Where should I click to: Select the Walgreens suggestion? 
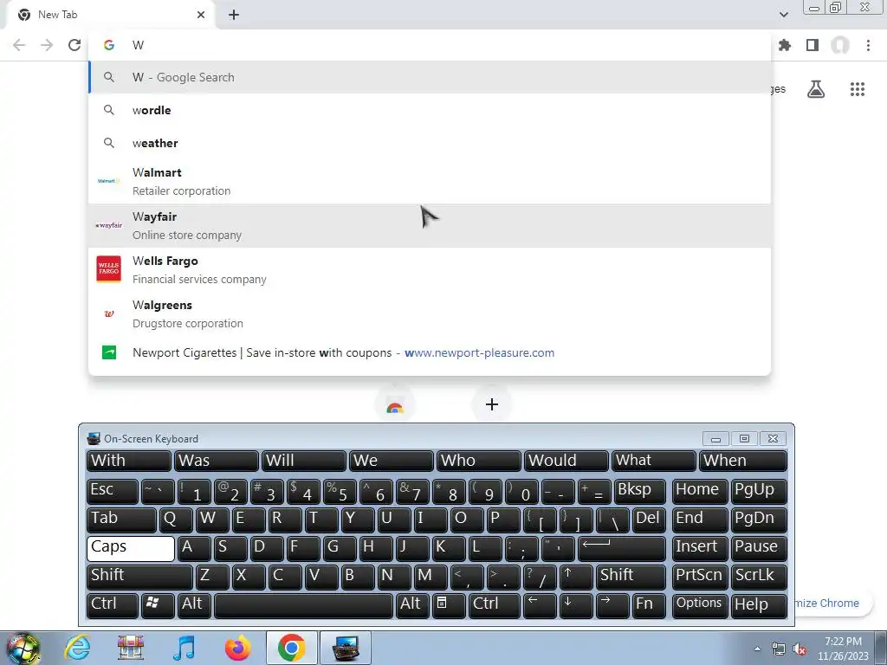pyautogui.click(x=430, y=313)
